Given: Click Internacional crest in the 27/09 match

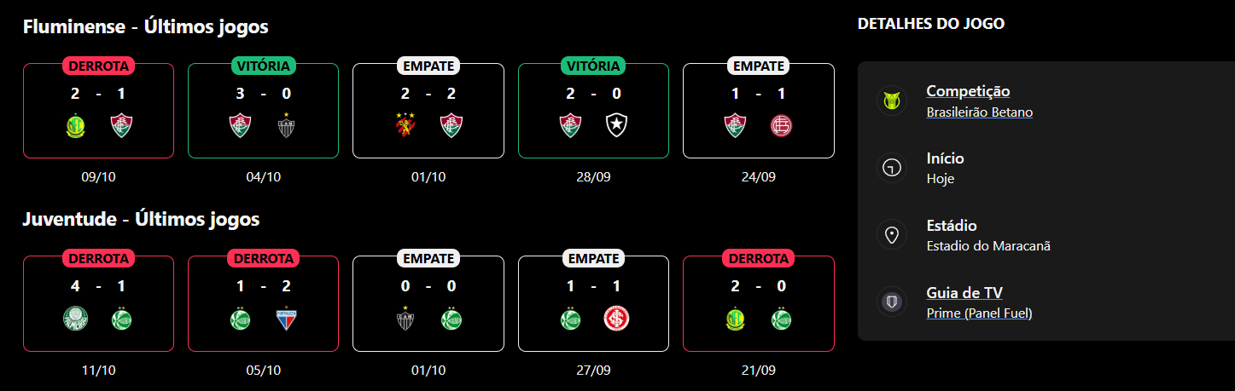Looking at the screenshot, I should [x=615, y=319].
